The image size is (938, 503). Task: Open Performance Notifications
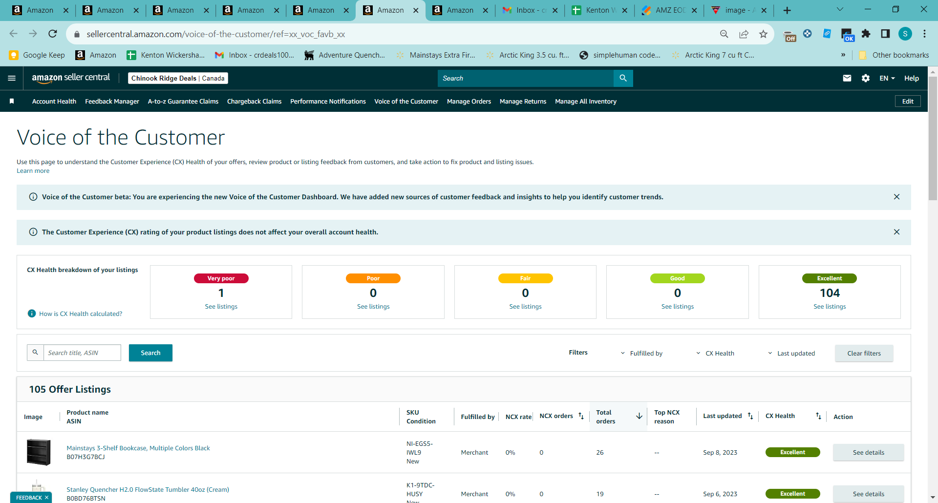point(328,101)
